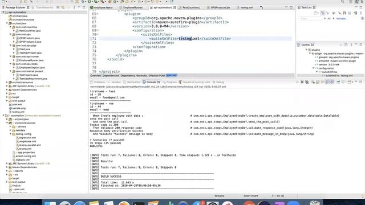This screenshot has height=205, width=365.
Task: Collapse configuration element at line 69
Action: tap(98, 30)
